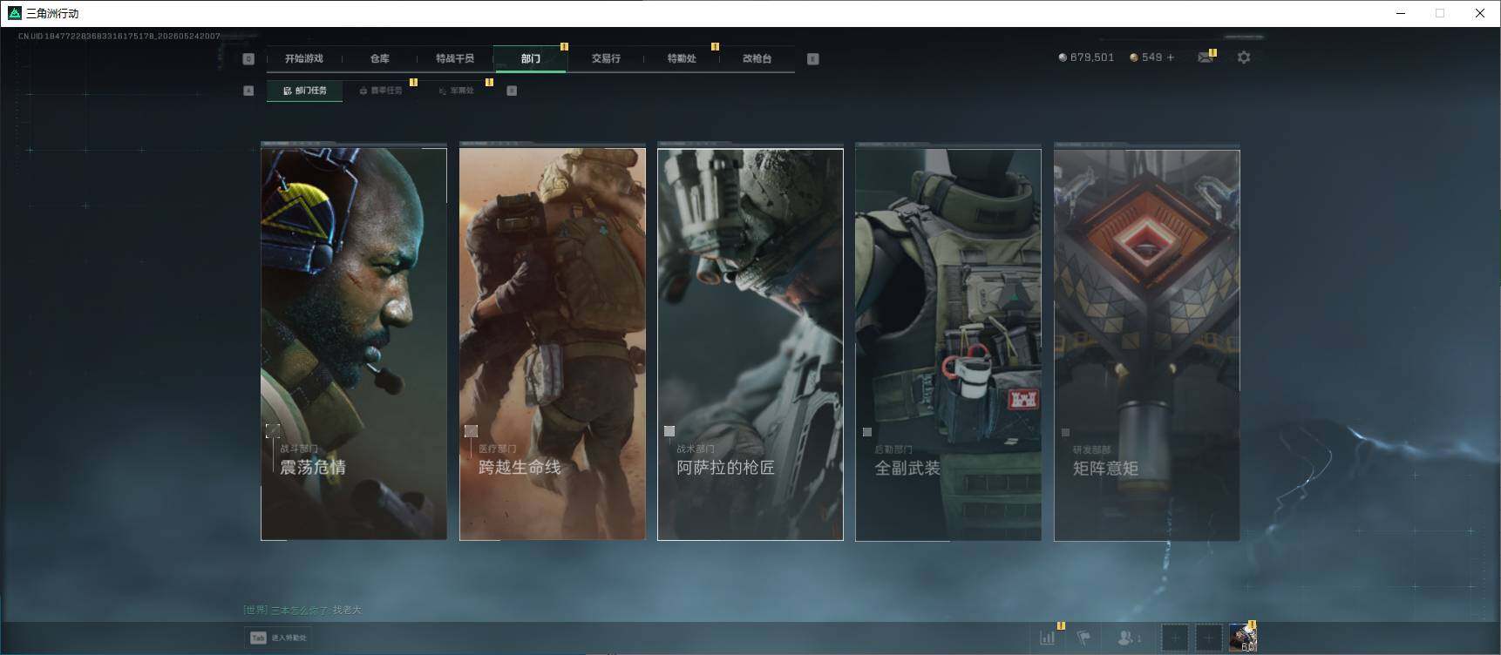Viewport: 1501px width, 655px height.
Task: Click the Tab 进入特勤处 button
Action: click(x=279, y=638)
